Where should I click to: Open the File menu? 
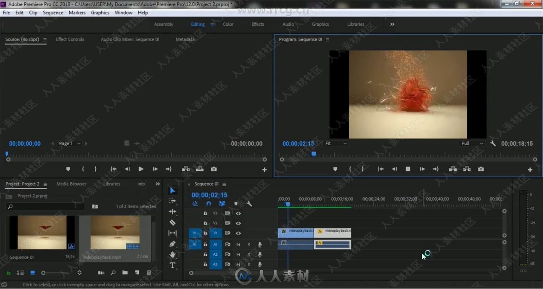coord(6,12)
